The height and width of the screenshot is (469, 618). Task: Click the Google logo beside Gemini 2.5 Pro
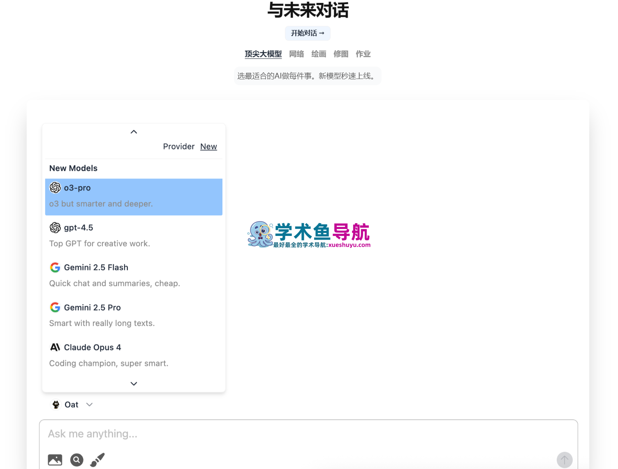click(x=55, y=307)
